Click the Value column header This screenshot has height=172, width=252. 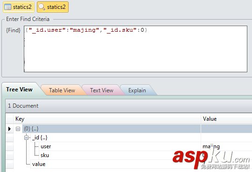(x=226, y=119)
